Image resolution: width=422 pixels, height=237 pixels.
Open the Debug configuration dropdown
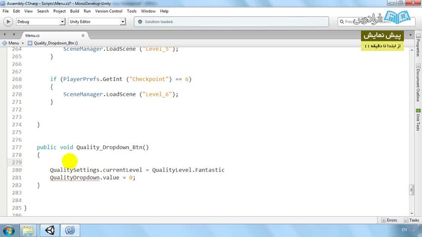[41, 22]
